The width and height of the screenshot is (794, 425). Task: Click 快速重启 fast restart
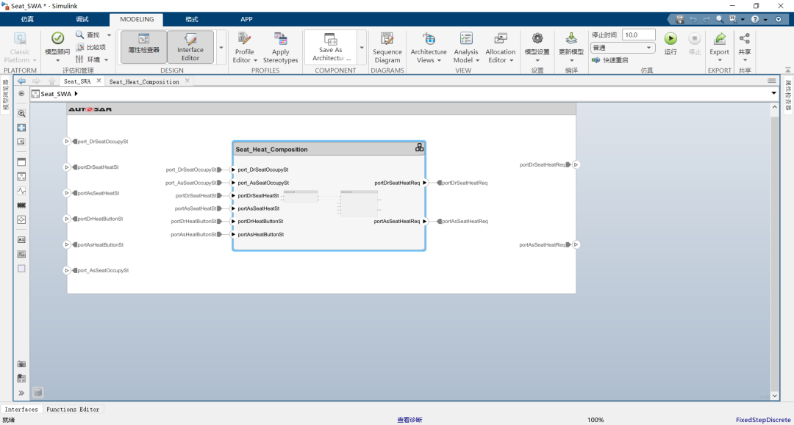tap(610, 59)
